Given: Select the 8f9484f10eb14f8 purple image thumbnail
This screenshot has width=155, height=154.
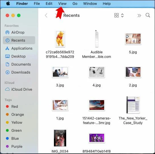Looking at the screenshot, I should 97,138.
